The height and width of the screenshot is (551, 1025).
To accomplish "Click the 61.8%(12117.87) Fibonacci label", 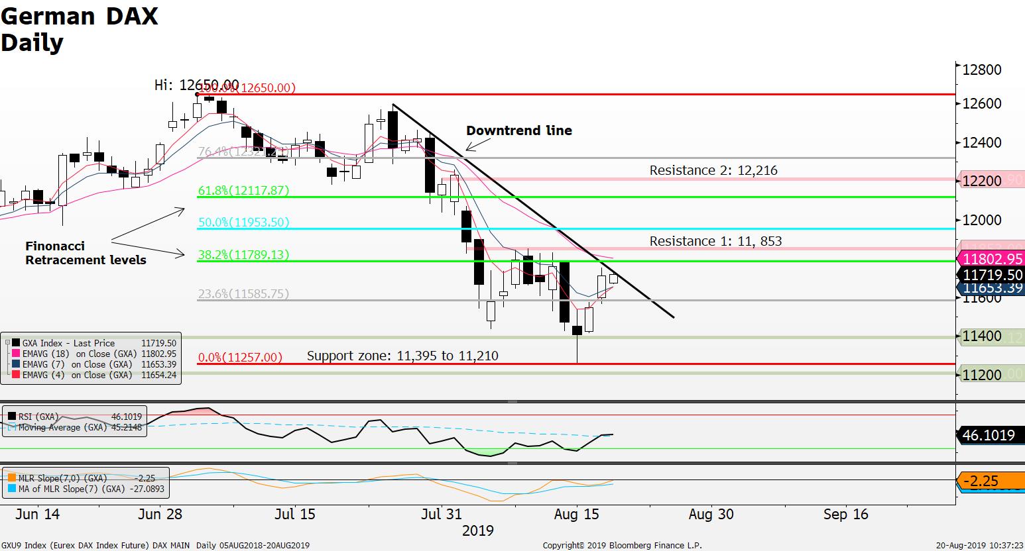I will coord(243,191).
